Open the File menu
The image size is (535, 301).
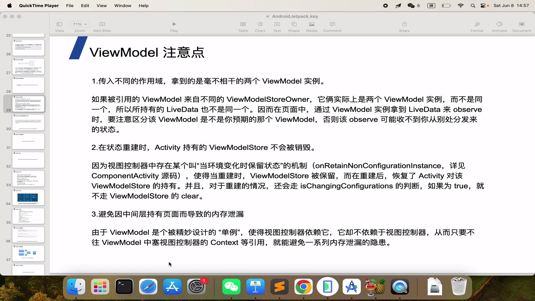pos(70,6)
